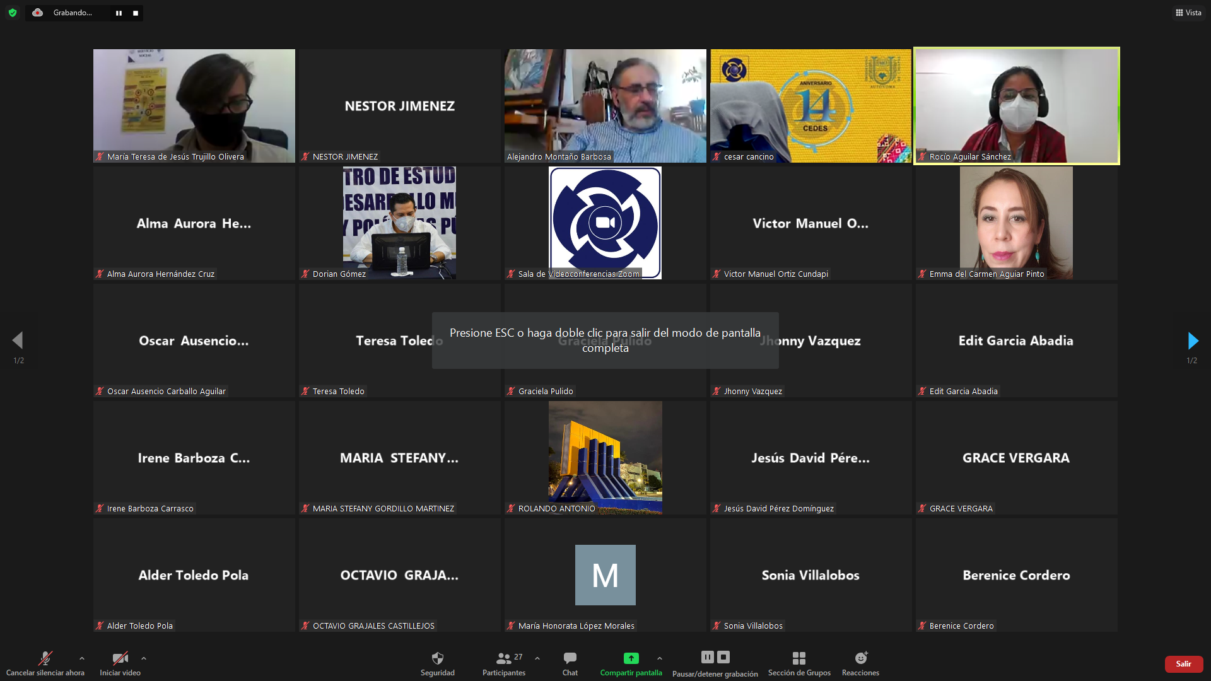
Task: Go to the next gallery page
Action: [x=1193, y=340]
